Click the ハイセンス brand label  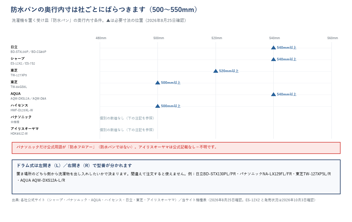[x=19, y=105]
